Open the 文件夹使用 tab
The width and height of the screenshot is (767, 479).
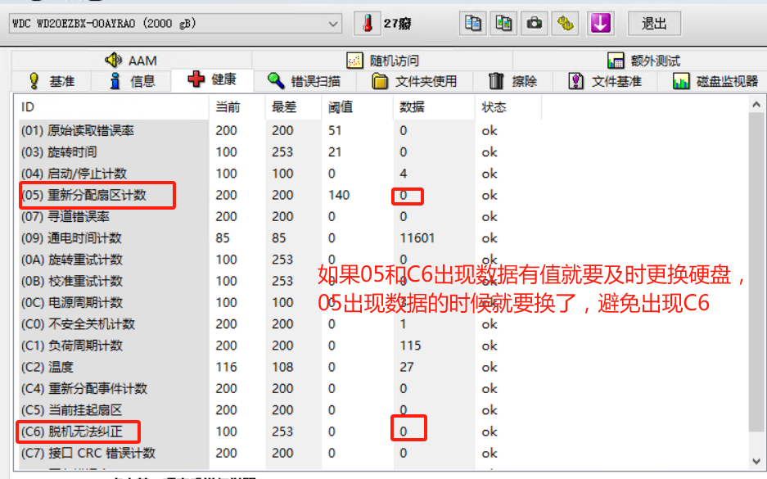pyautogui.click(x=414, y=81)
